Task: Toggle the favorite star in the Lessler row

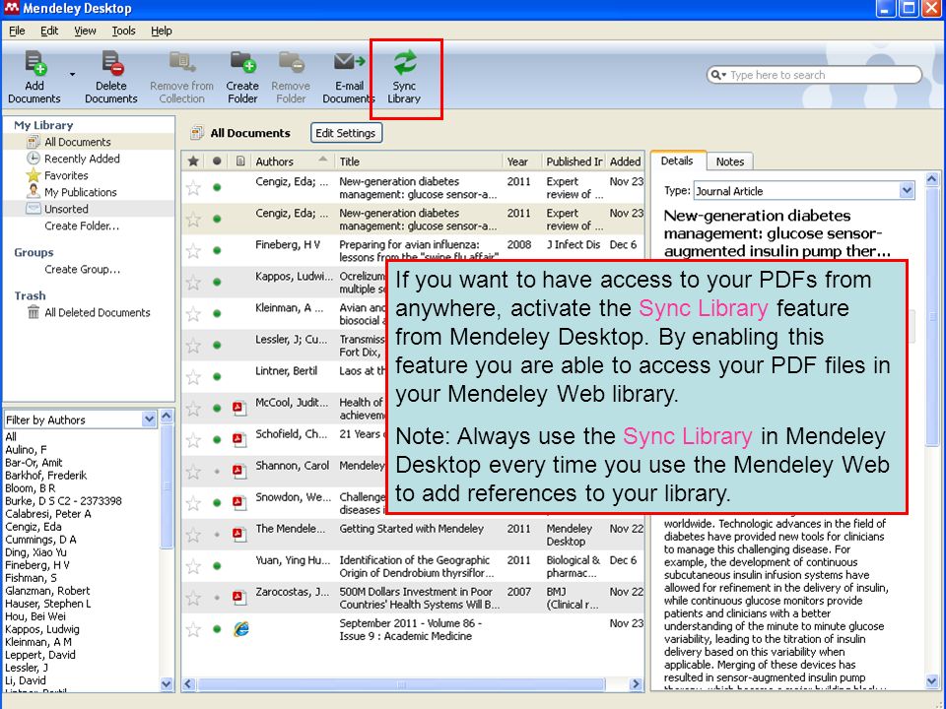Action: [193, 346]
